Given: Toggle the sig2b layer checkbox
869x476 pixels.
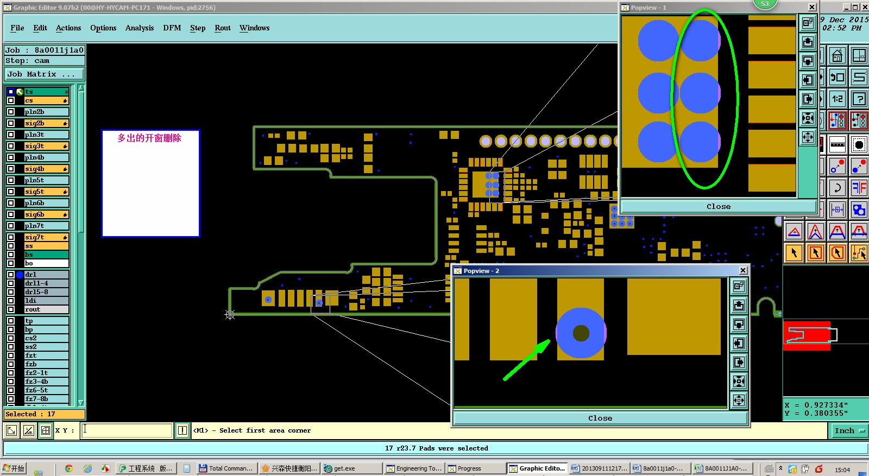Looking at the screenshot, I should point(11,123).
